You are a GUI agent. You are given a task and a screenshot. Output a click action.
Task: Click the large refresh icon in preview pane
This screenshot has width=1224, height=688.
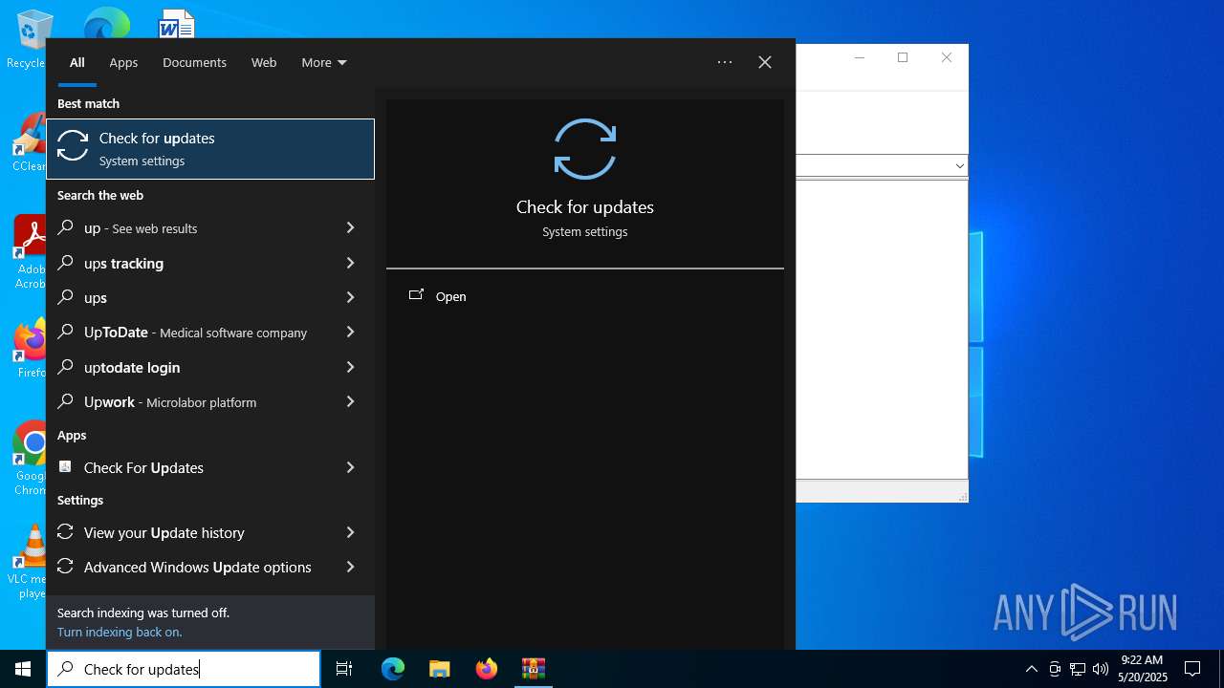click(x=585, y=149)
